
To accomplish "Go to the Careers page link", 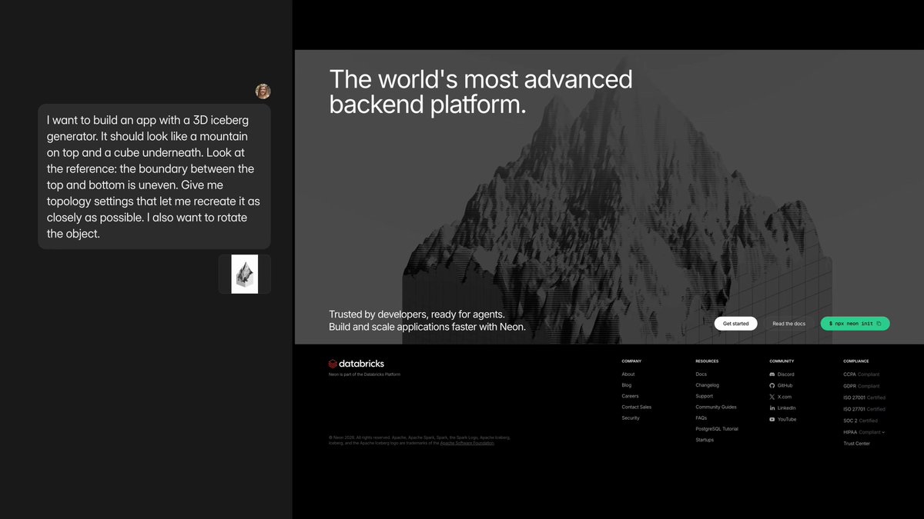I will [631, 396].
